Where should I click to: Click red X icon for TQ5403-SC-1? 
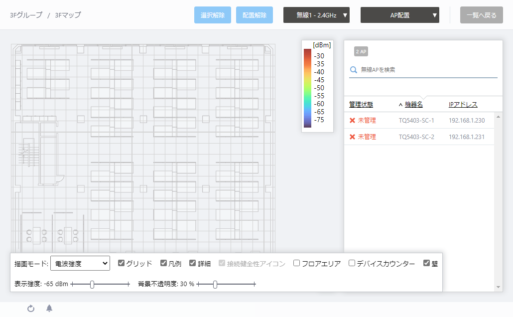point(352,121)
